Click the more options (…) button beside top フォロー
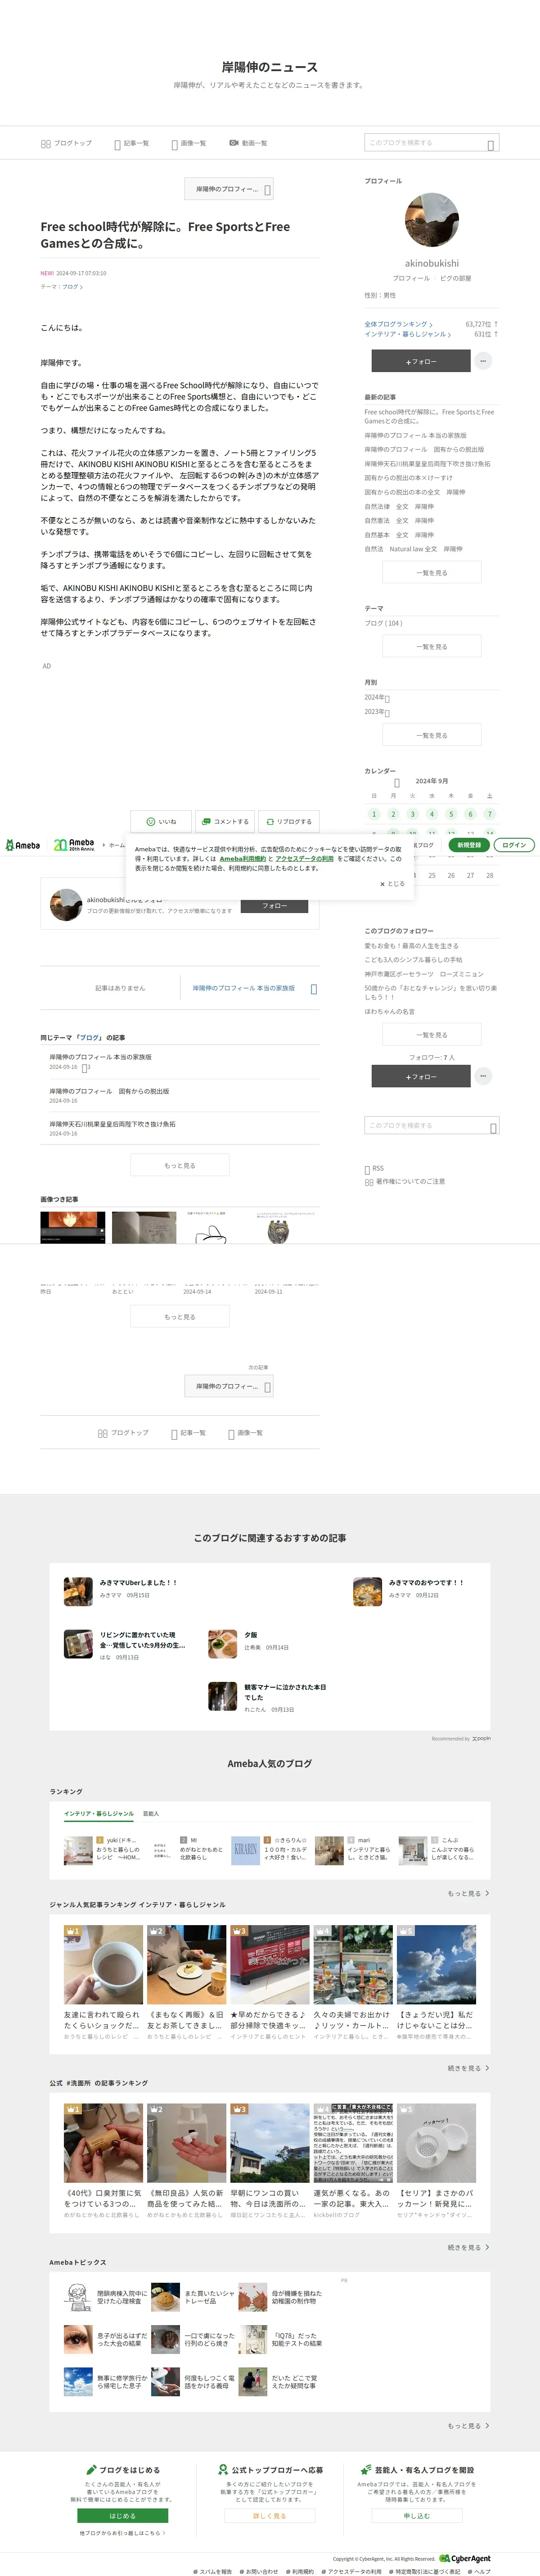Screen dimensions: 540x2576 point(483,361)
